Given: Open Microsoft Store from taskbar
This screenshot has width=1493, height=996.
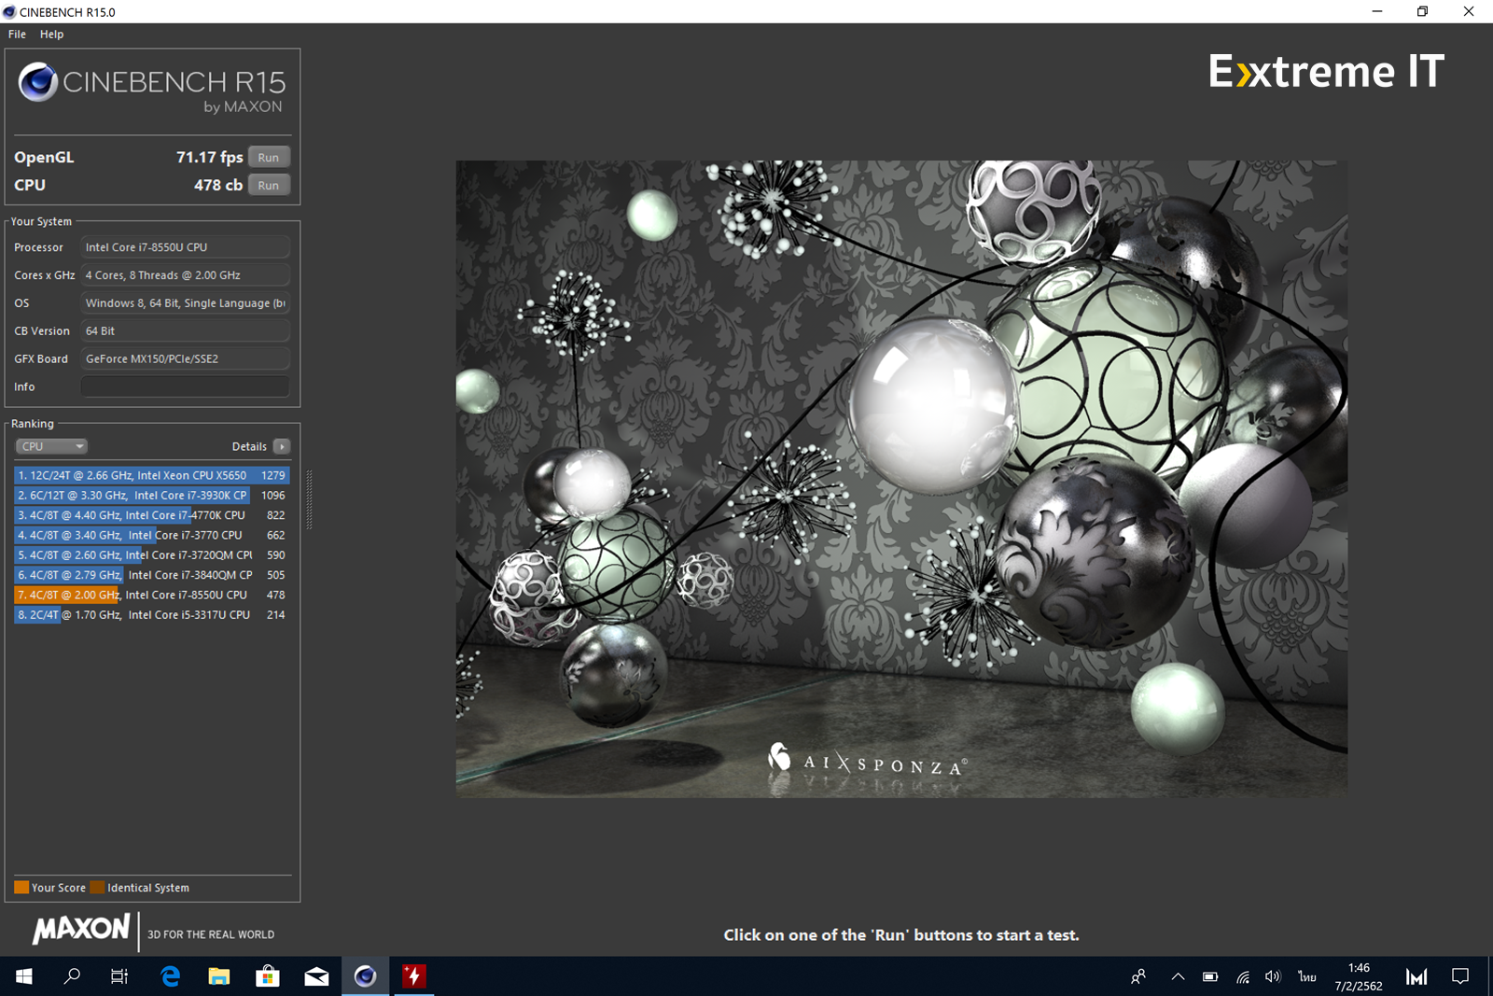Looking at the screenshot, I should tap(268, 976).
